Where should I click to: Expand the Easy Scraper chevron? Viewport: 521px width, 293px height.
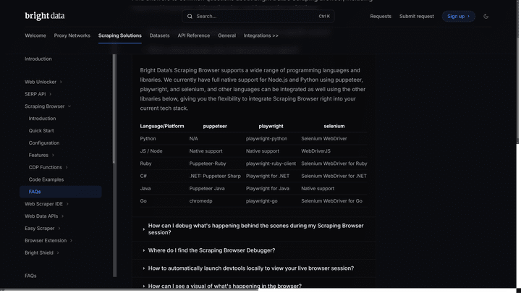click(59, 229)
